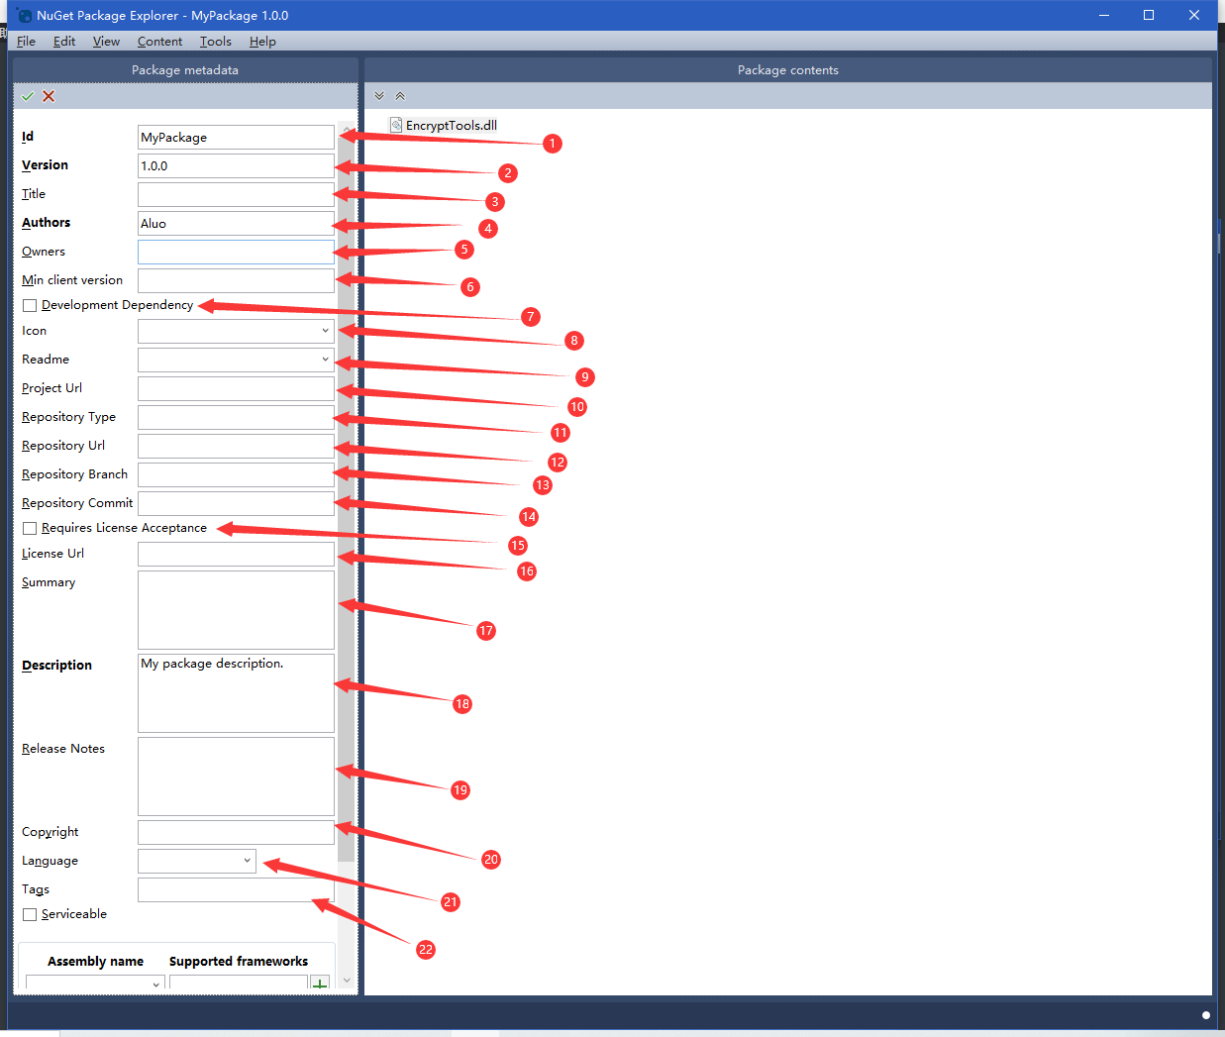Click the Project Url field
Screen dimensions: 1225x1037
pyautogui.click(x=236, y=388)
